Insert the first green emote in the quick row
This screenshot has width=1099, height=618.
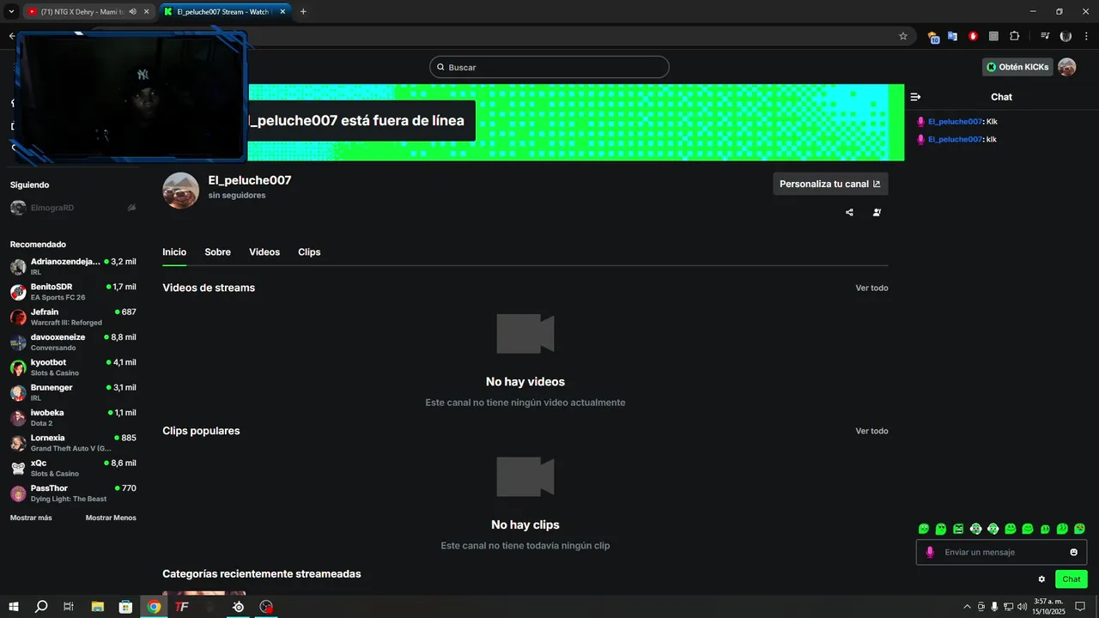[x=924, y=529]
